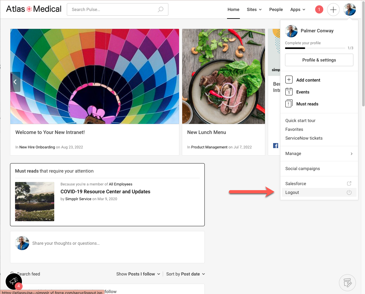
Task: Open the New Hire Onboarding site link
Action: pyautogui.click(x=37, y=147)
